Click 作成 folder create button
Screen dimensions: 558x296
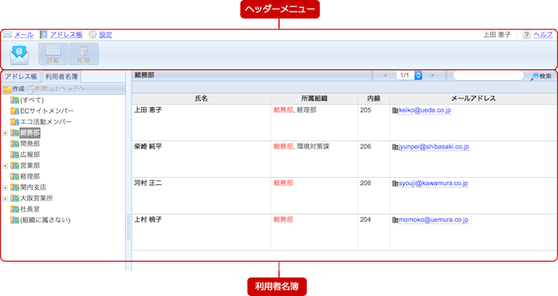(x=14, y=89)
